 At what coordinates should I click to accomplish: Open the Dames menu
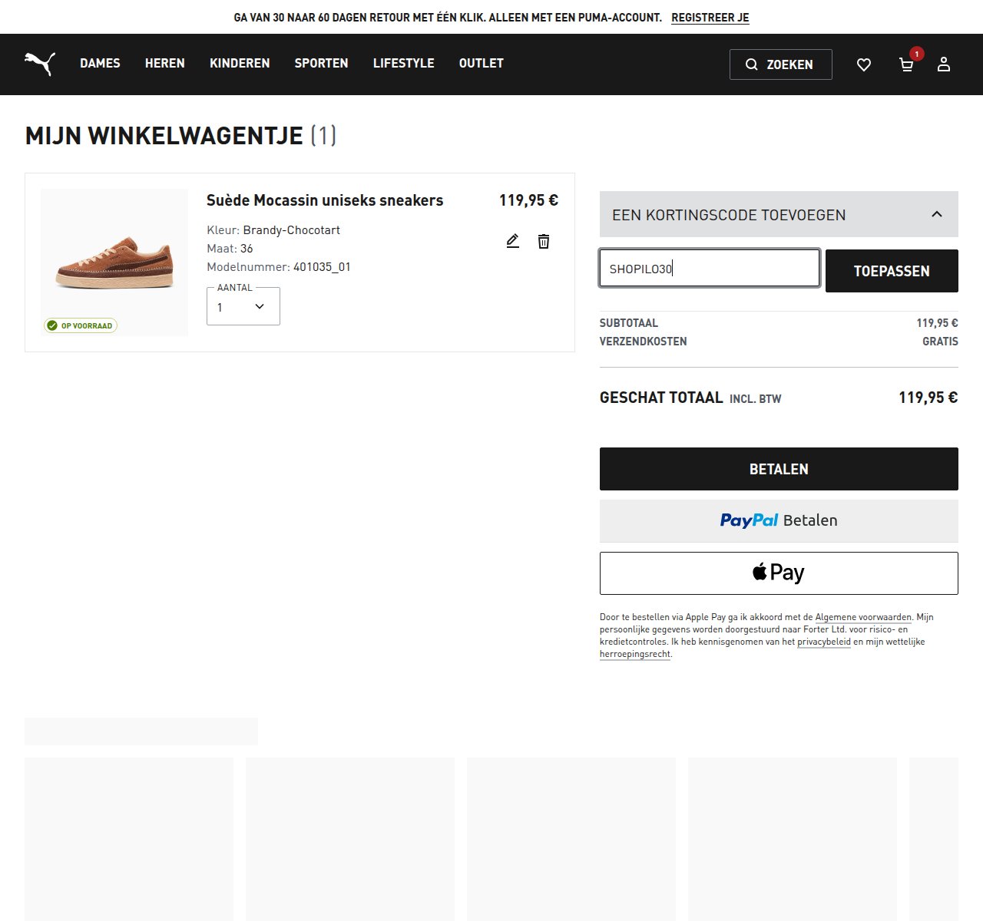[x=100, y=63]
